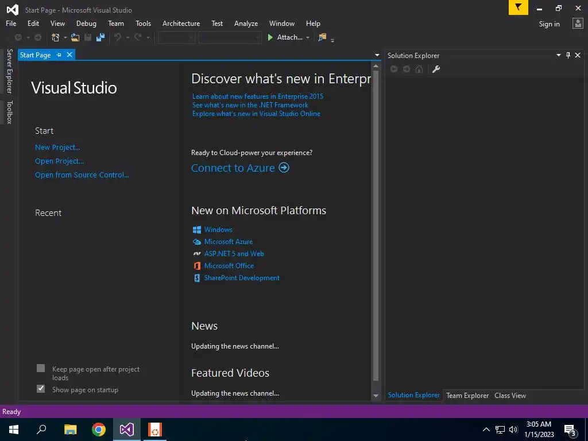Viewport: 588px width, 441px height.
Task: Click Open from Source Control... link
Action: click(82, 175)
